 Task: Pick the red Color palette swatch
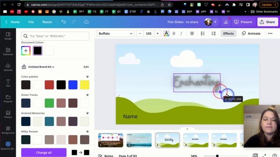[x=49, y=85]
